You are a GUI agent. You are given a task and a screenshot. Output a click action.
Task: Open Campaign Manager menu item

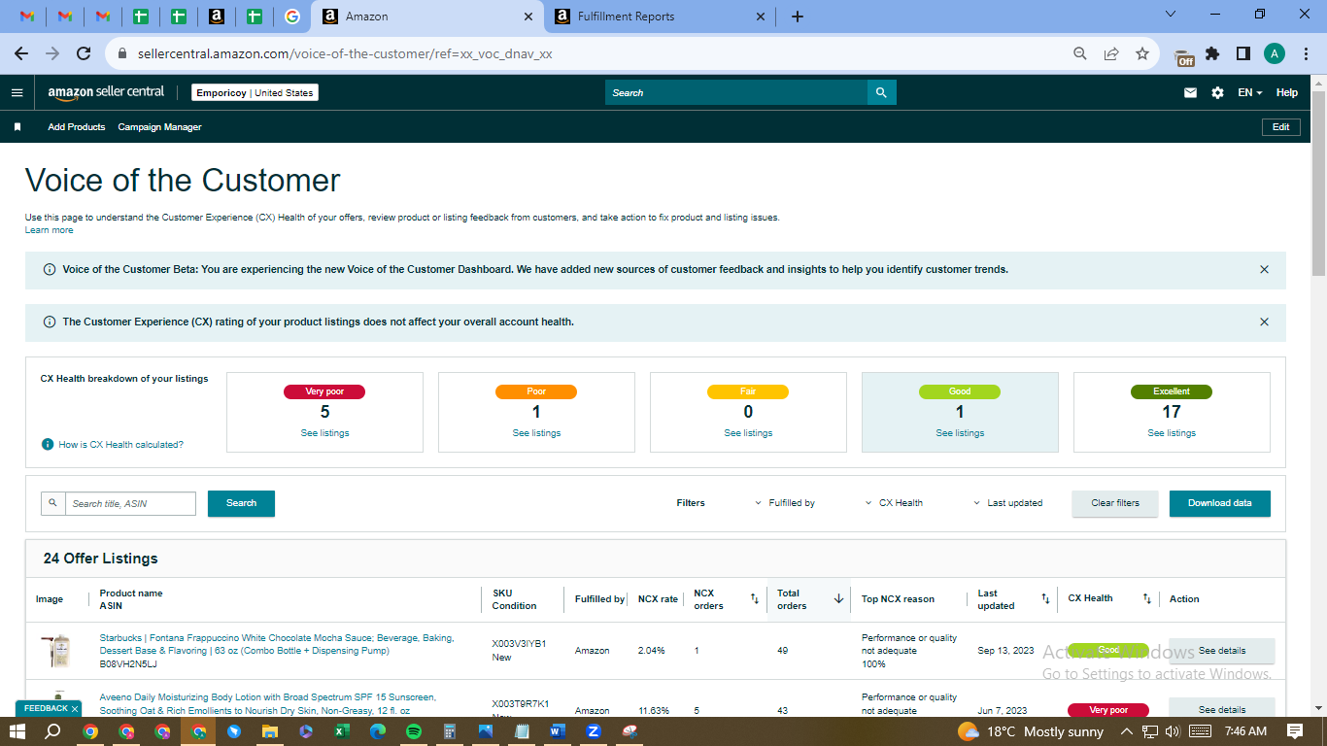click(160, 127)
